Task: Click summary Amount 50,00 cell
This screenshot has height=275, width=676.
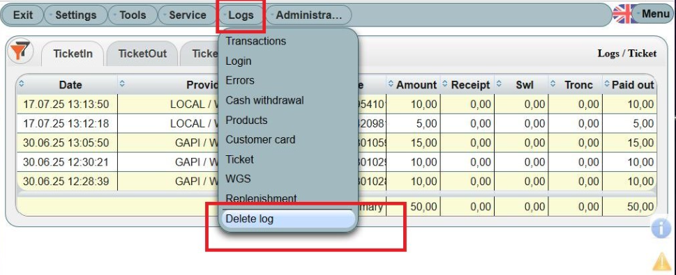Action: (413, 207)
